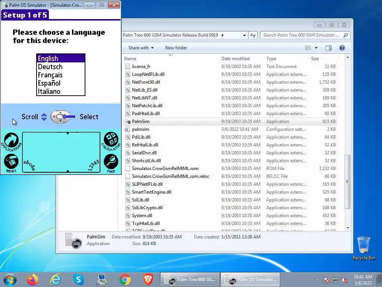
Task: Click the blue Scroll up/down arrows
Action: 44,117
